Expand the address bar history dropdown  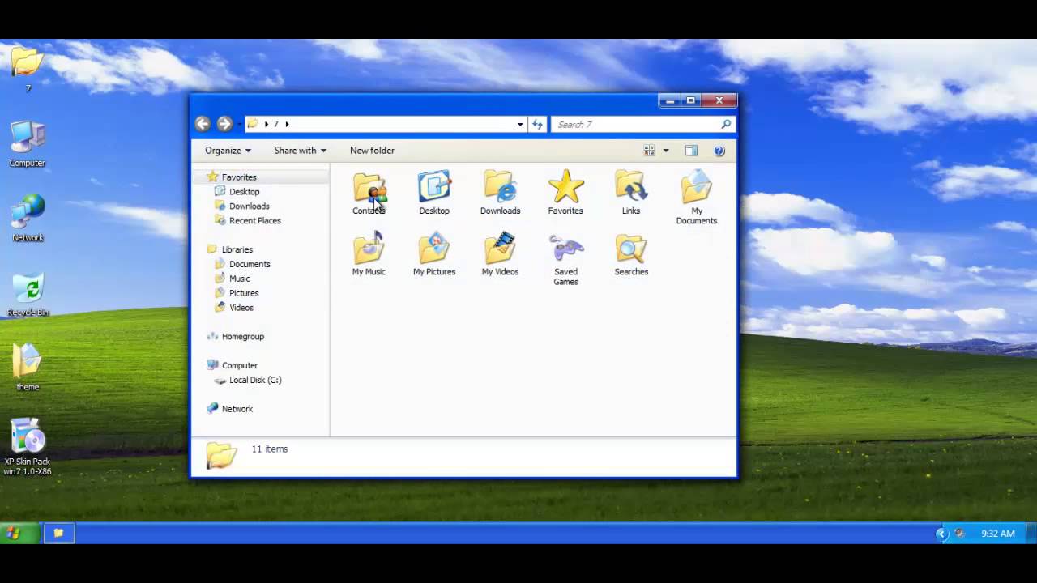(x=520, y=124)
